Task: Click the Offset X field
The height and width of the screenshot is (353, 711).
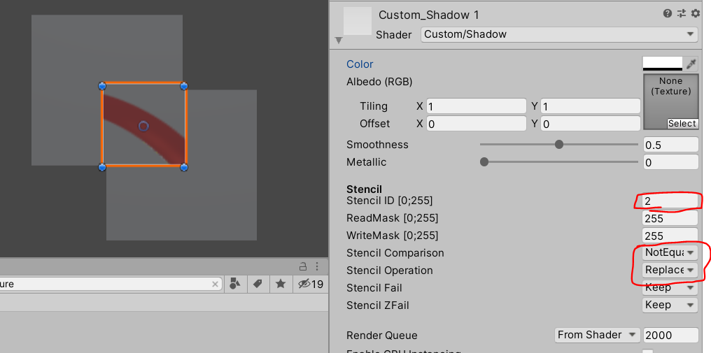Action: pyautogui.click(x=476, y=124)
